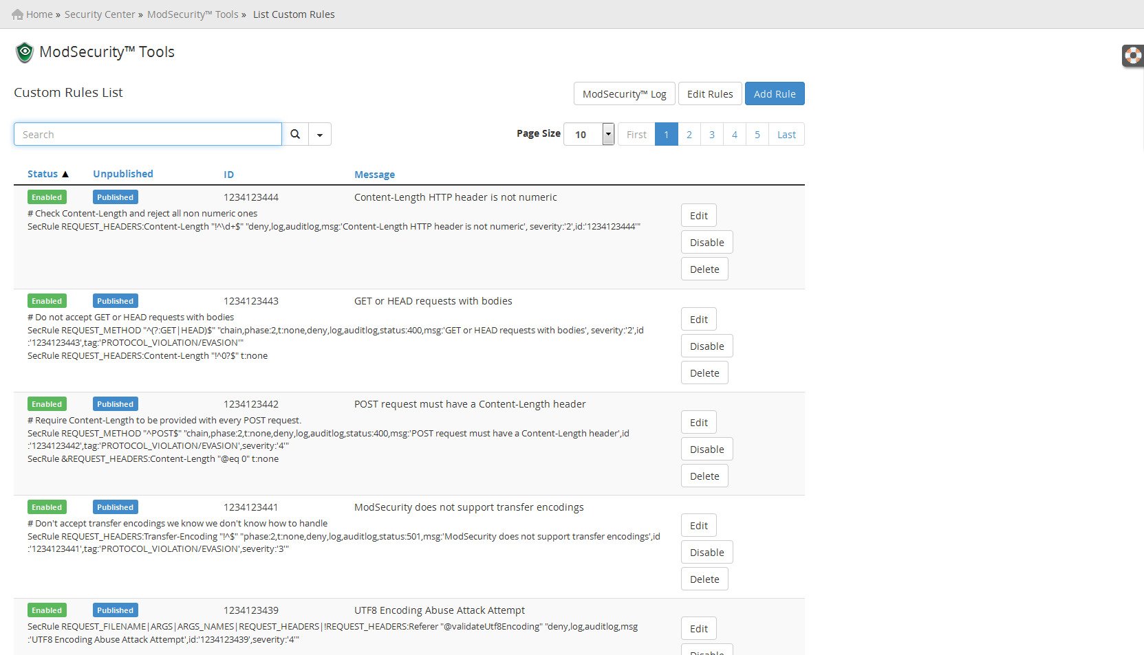This screenshot has height=655, width=1144.
Task: Click the Published badge of rule 1234123443
Action: tap(116, 301)
